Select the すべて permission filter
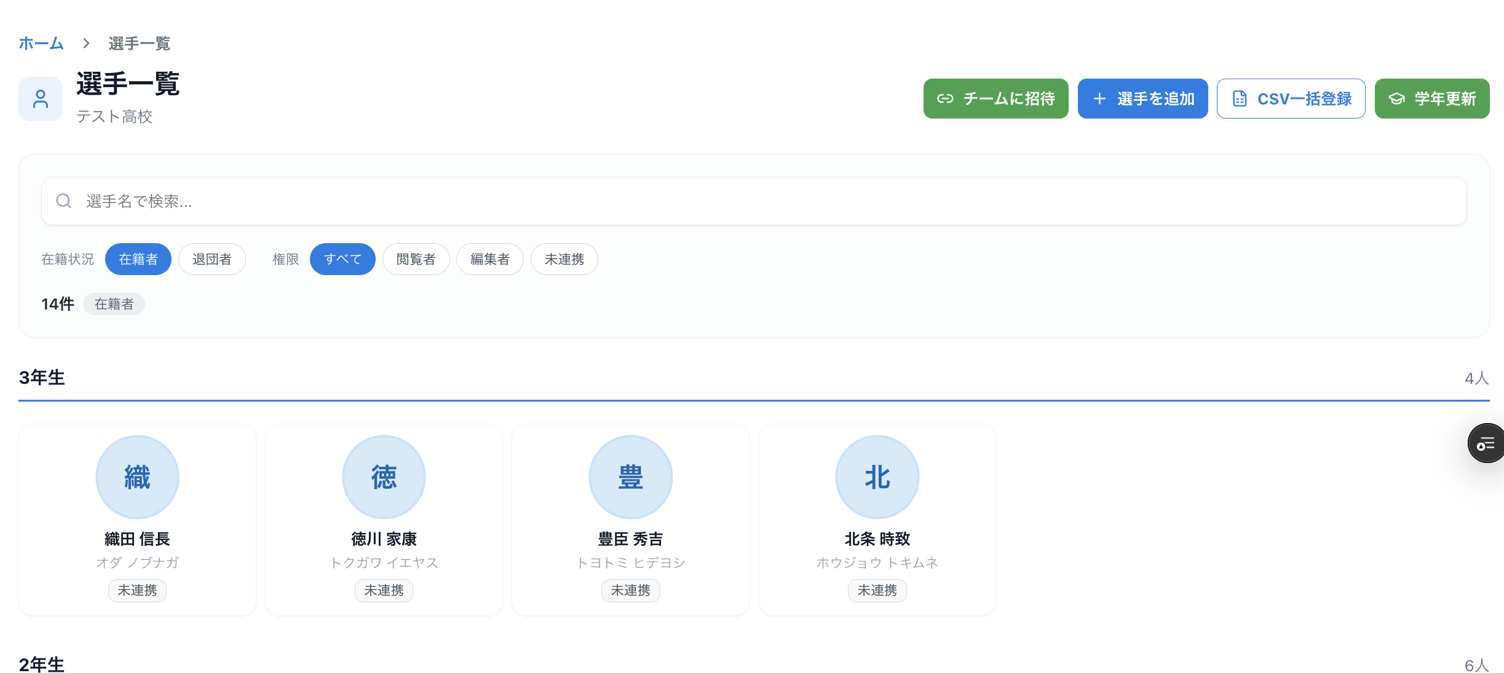The height and width of the screenshot is (673, 1504). pos(342,259)
